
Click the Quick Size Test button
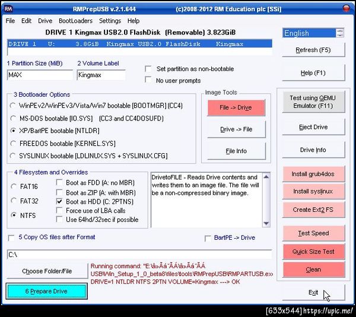click(313, 252)
